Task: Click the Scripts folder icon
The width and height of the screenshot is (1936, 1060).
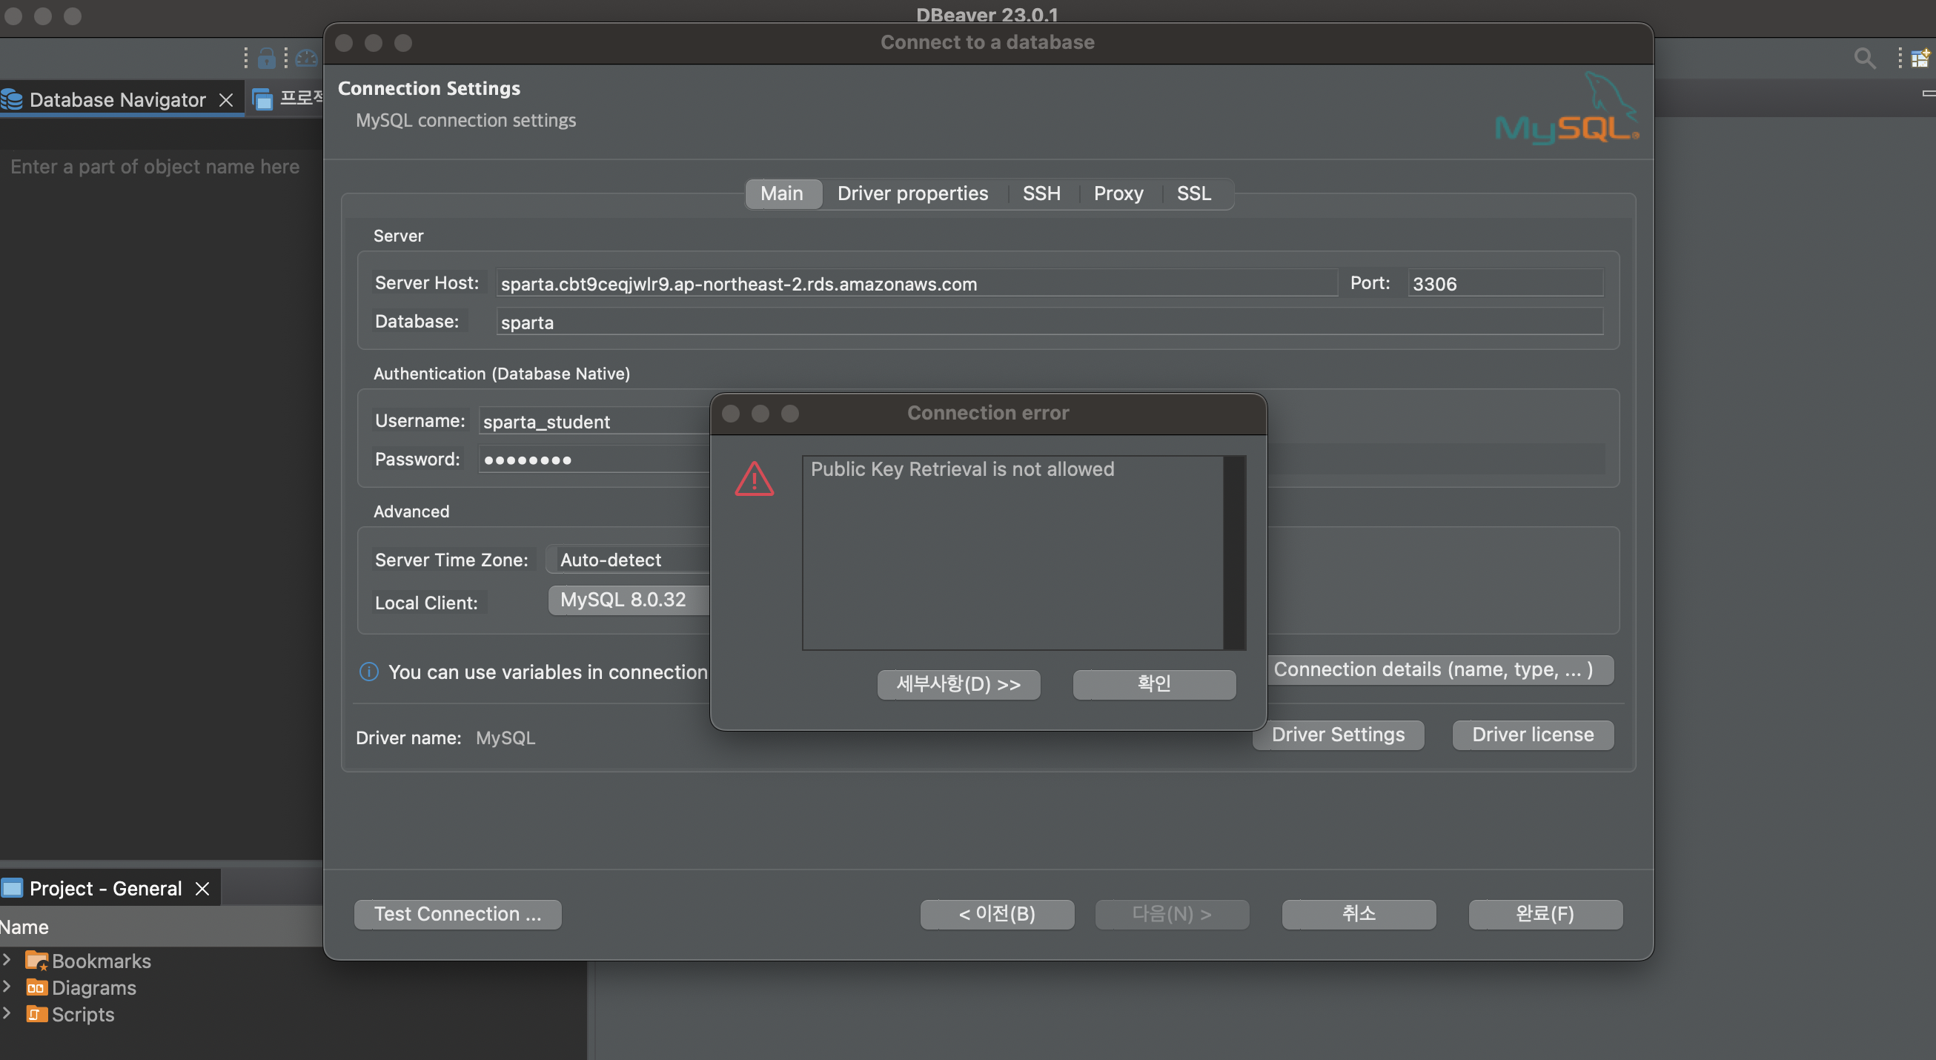Action: [x=36, y=1014]
